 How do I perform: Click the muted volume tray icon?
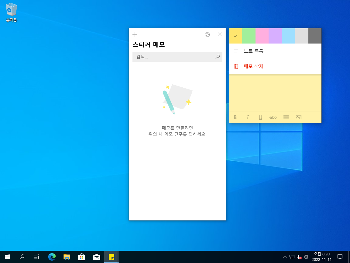tap(299, 257)
